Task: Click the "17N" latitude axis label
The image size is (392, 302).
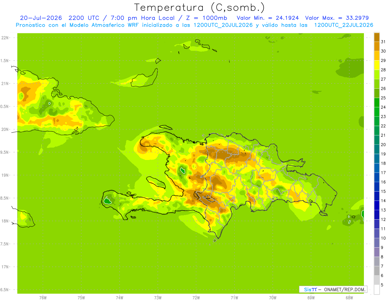Action: click(5, 267)
